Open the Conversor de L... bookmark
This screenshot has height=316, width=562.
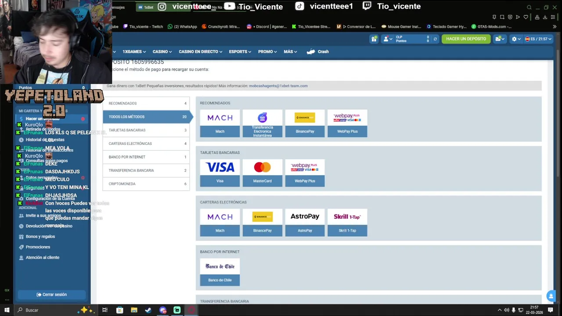(356, 27)
